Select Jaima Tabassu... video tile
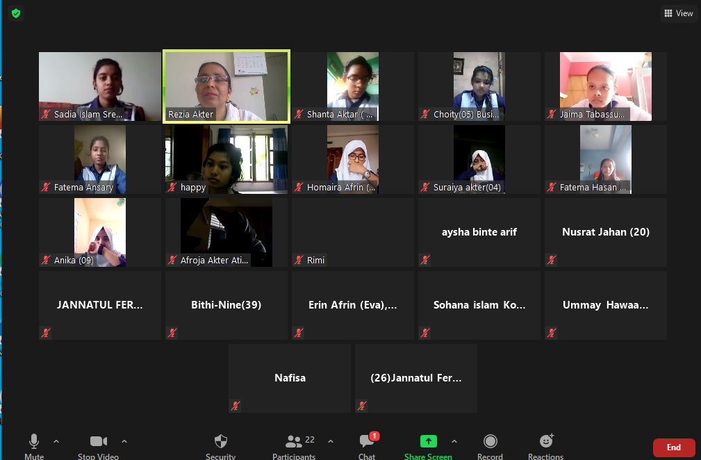The width and height of the screenshot is (701, 460). point(606,86)
